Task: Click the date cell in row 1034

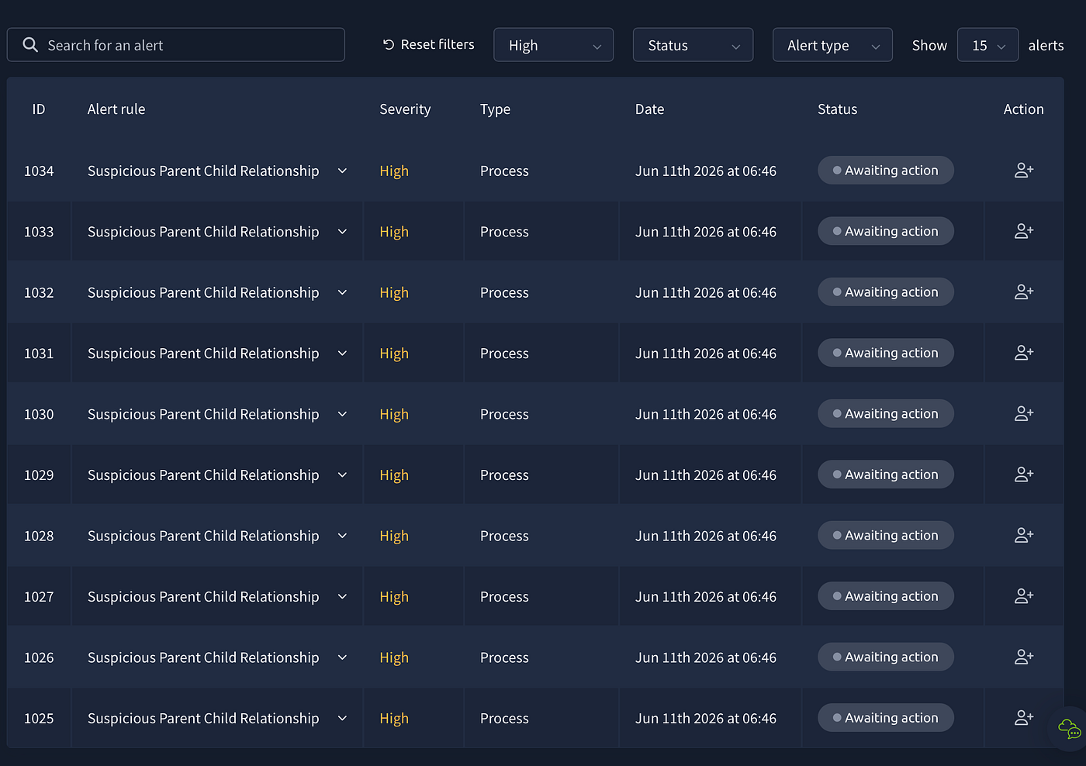Action: tap(705, 171)
